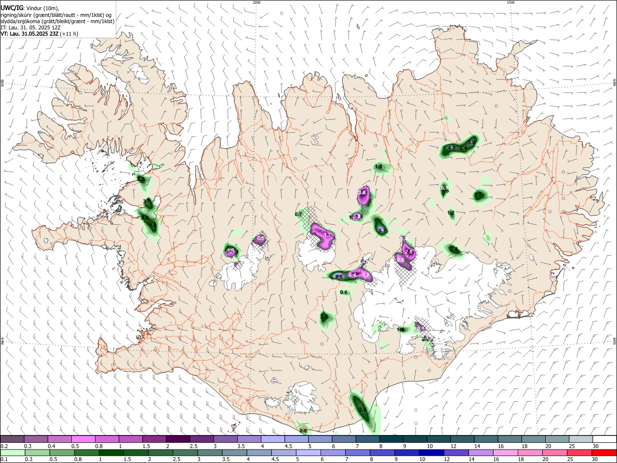Image resolution: width=617 pixels, height=463 pixels.
Task: Click the VT: Lau. 31.05.2025 23Z valid time
Action: (x=39, y=34)
